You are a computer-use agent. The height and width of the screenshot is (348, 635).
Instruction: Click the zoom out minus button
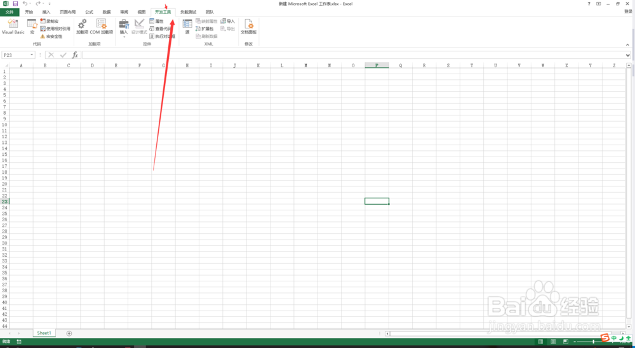tap(574, 342)
